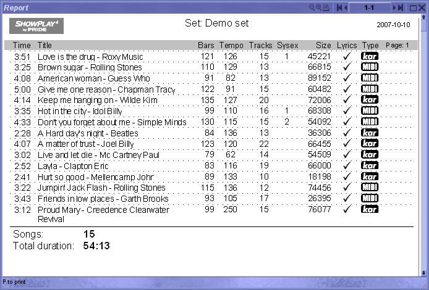
Task: Click the MIDI badge for Don't you forget about me
Action: pyautogui.click(x=370, y=122)
